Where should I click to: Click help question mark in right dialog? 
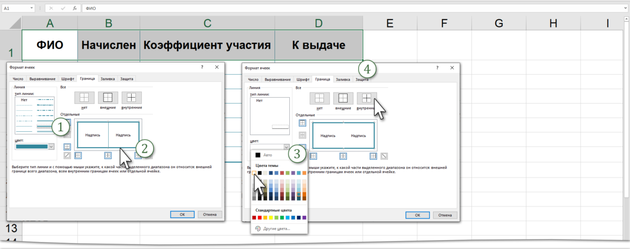[x=437, y=68]
